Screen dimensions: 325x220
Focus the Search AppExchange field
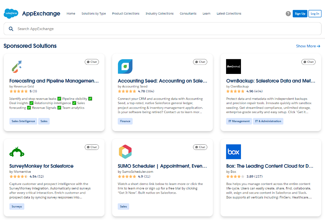162,29
